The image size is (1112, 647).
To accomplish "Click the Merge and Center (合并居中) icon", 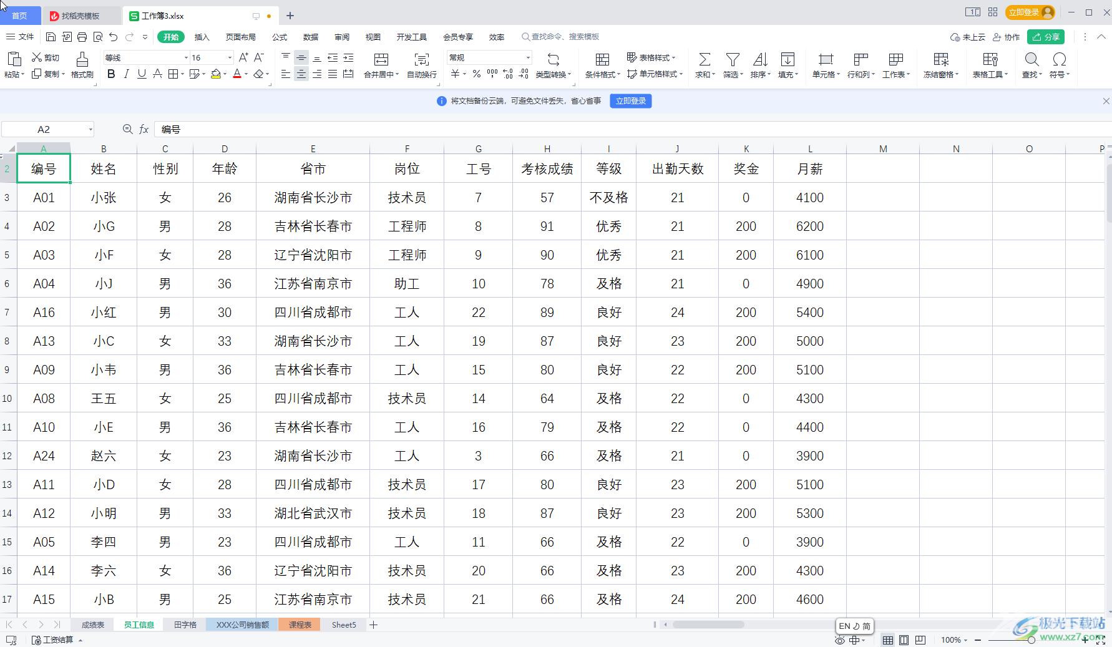I will click(x=381, y=59).
